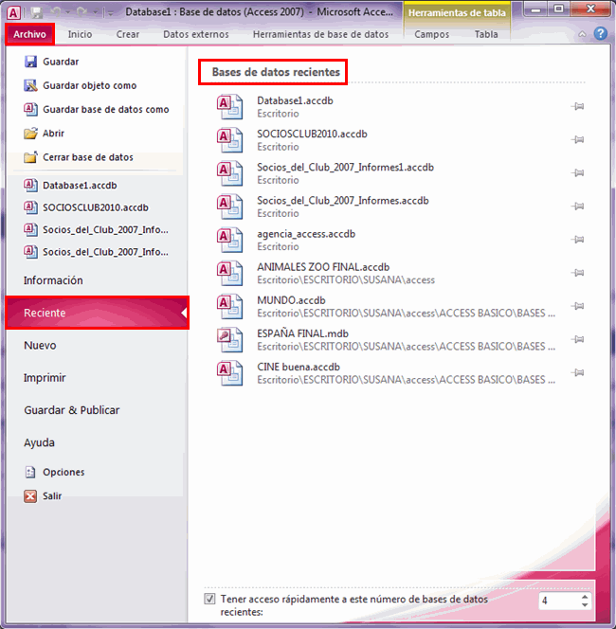This screenshot has width=616, height=629.
Task: Switch to the Inicio ribbon tab
Action: 80,34
